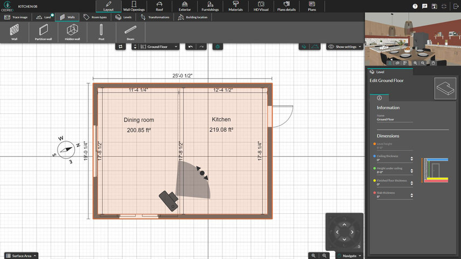
Task: Zoom in on the 2D plan
Action: [x=313, y=256]
